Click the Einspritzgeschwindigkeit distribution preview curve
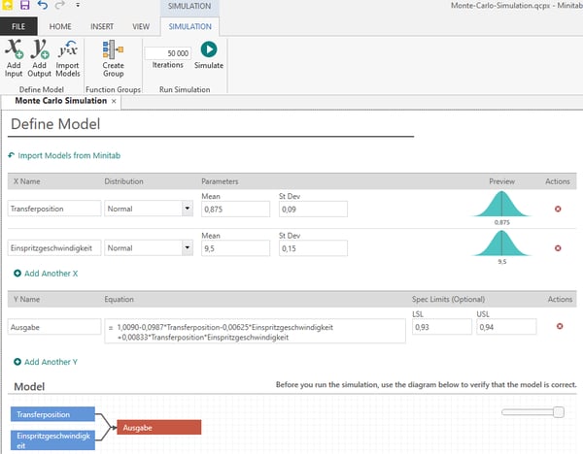Image resolution: width=583 pixels, height=454 pixels. coord(501,243)
